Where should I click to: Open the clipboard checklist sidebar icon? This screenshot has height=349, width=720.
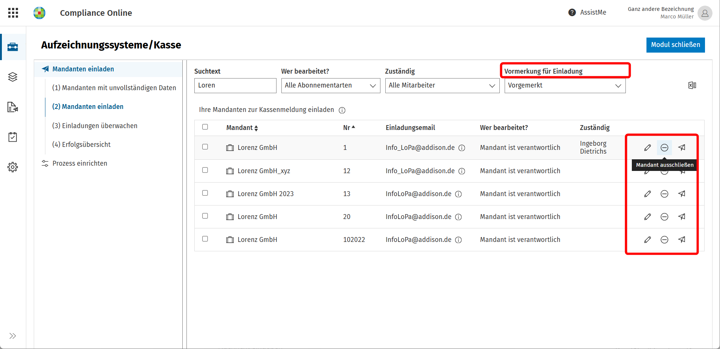point(13,137)
